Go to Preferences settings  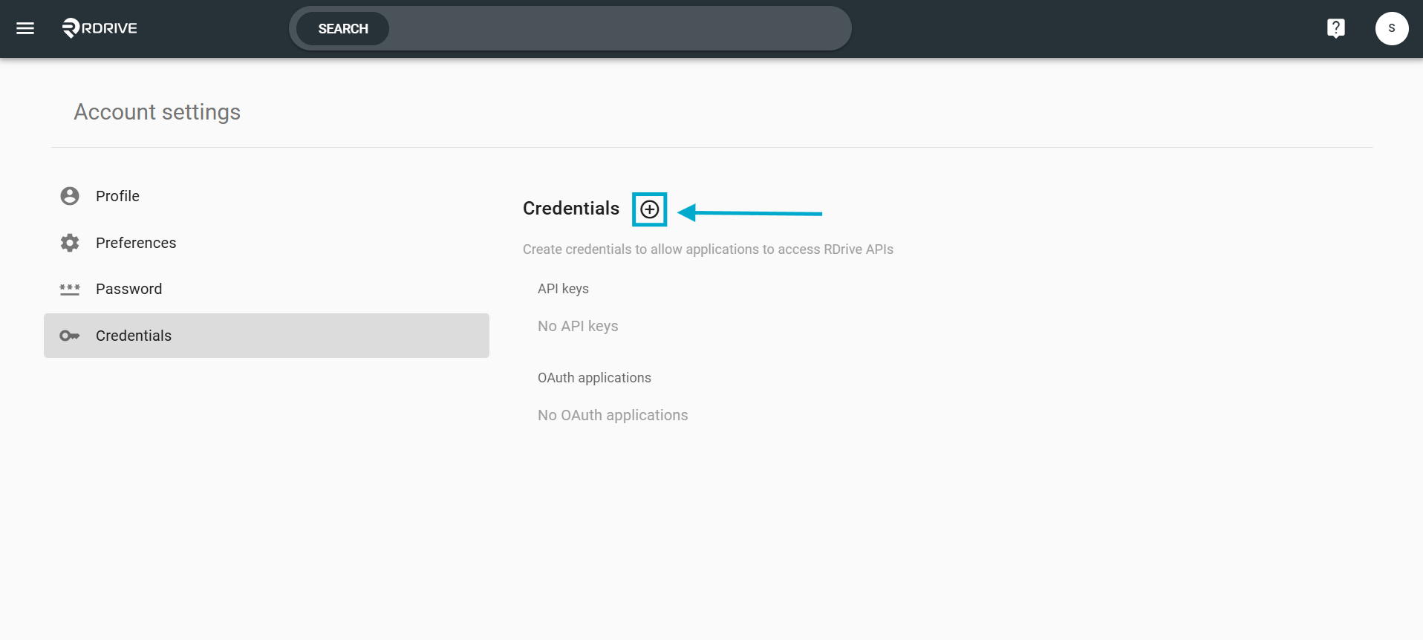267,243
